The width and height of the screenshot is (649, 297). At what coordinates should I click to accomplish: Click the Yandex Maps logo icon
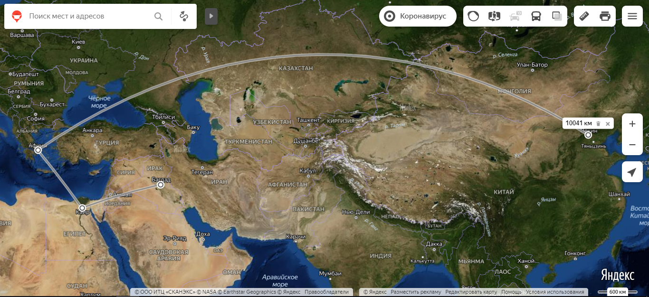coord(17,16)
